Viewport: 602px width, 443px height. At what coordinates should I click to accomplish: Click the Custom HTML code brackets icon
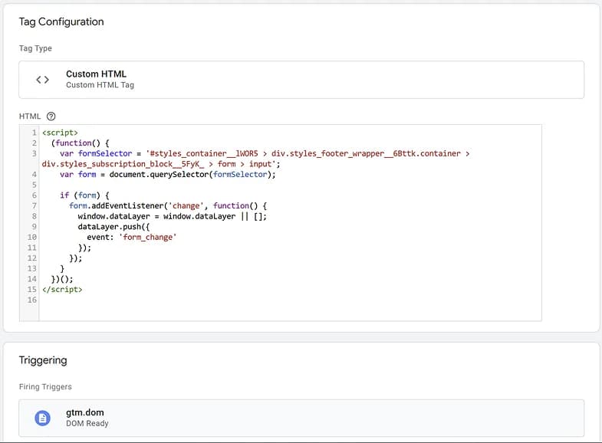(43, 80)
